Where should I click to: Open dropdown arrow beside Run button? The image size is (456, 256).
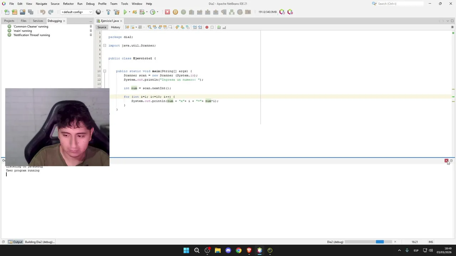click(x=129, y=12)
